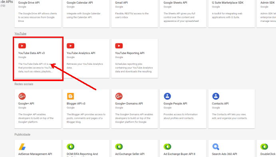Open the Google Drive API card
Screen dimensions: 276x157
[x=38, y=14]
